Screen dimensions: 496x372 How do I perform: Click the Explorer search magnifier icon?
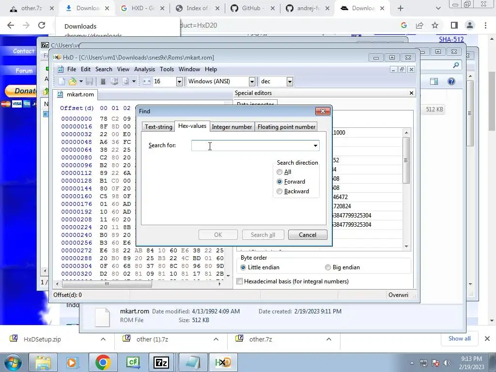point(456,65)
